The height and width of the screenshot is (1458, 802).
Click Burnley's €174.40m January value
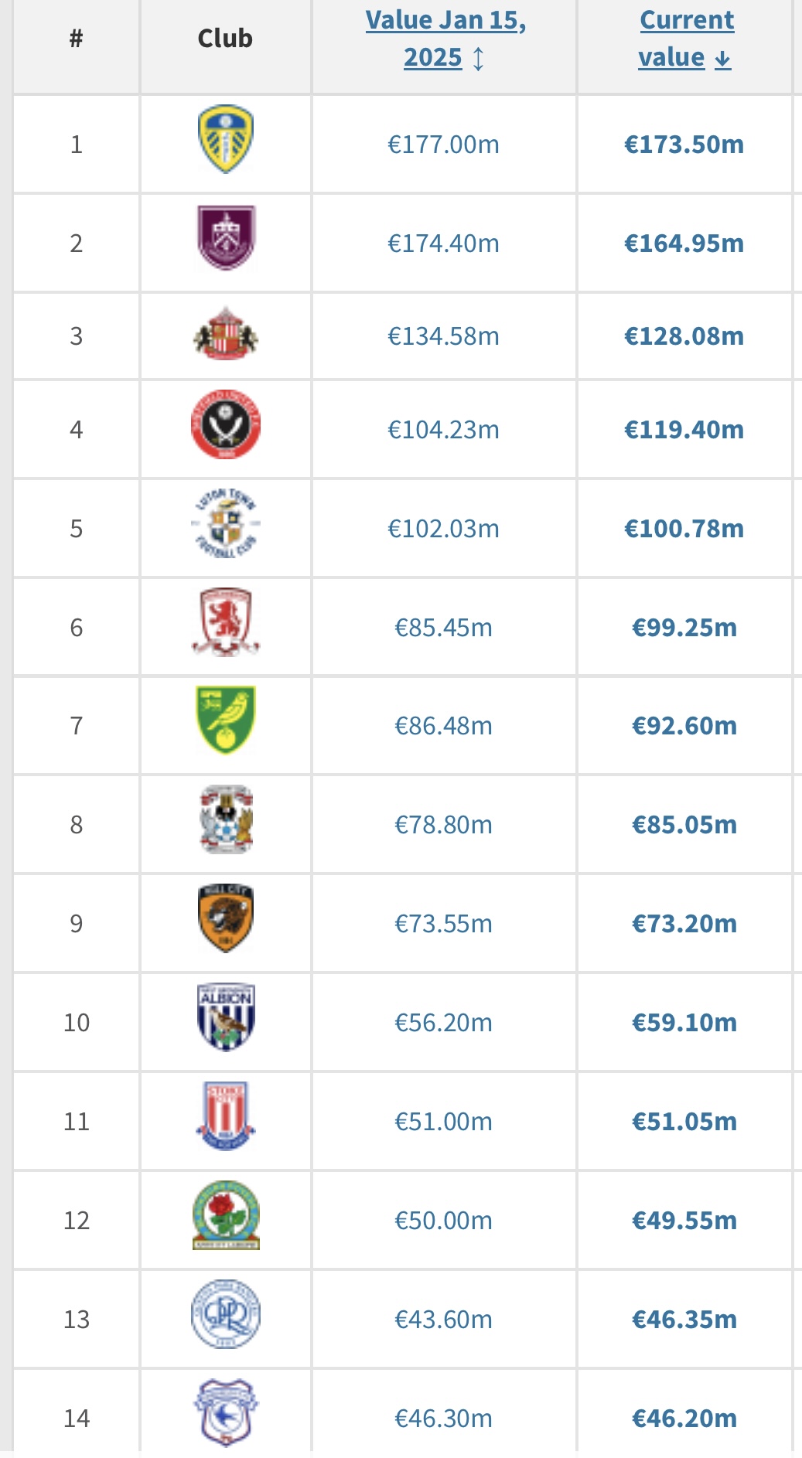443,244
